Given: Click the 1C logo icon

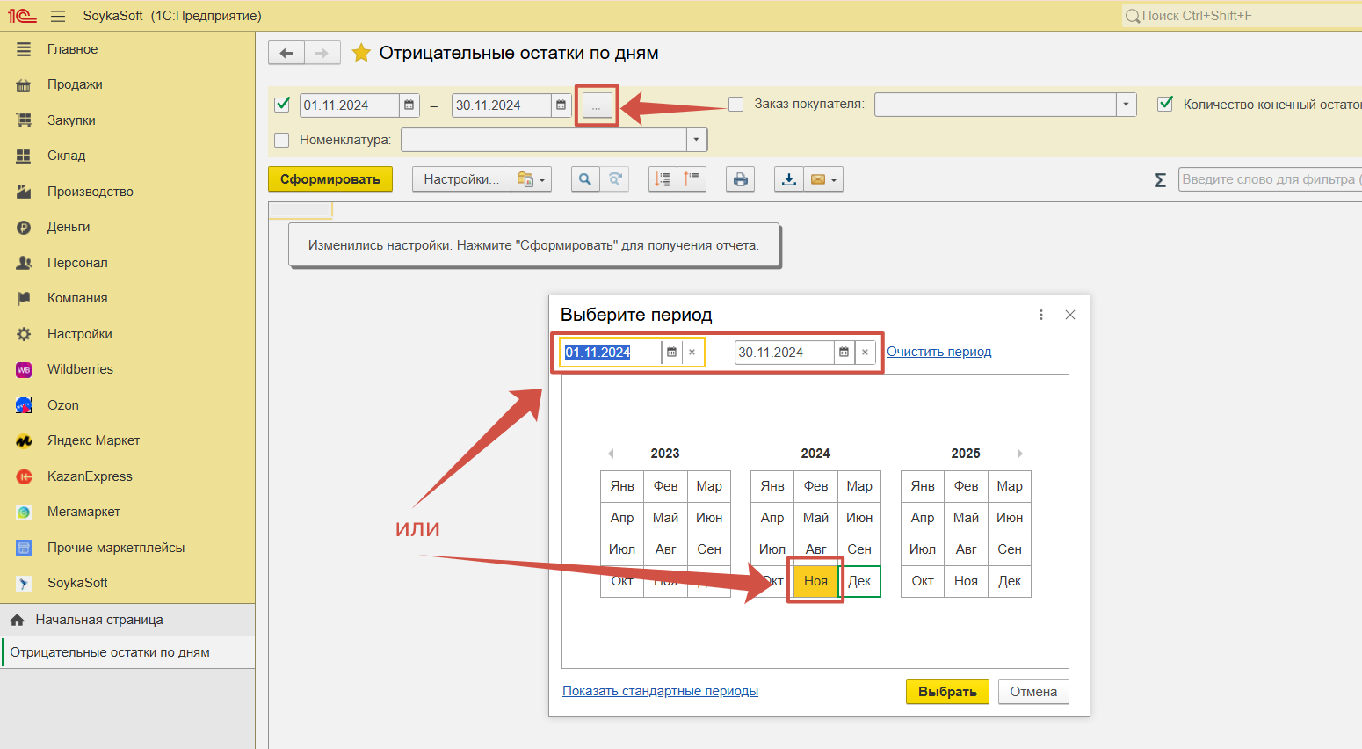Looking at the screenshot, I should pyautogui.click(x=23, y=16).
